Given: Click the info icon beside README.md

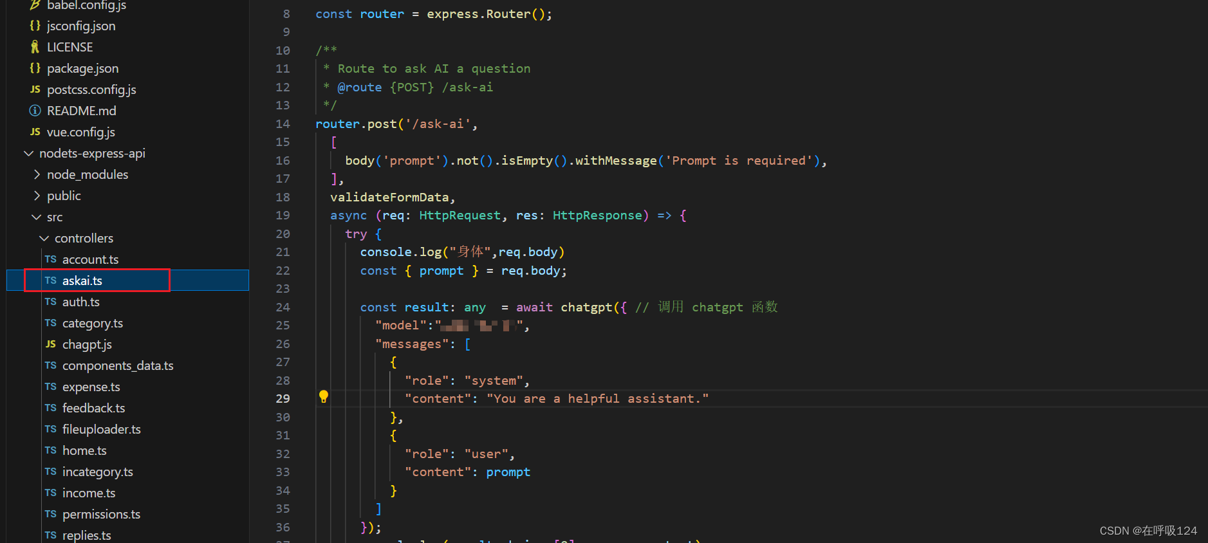Looking at the screenshot, I should (x=35, y=111).
